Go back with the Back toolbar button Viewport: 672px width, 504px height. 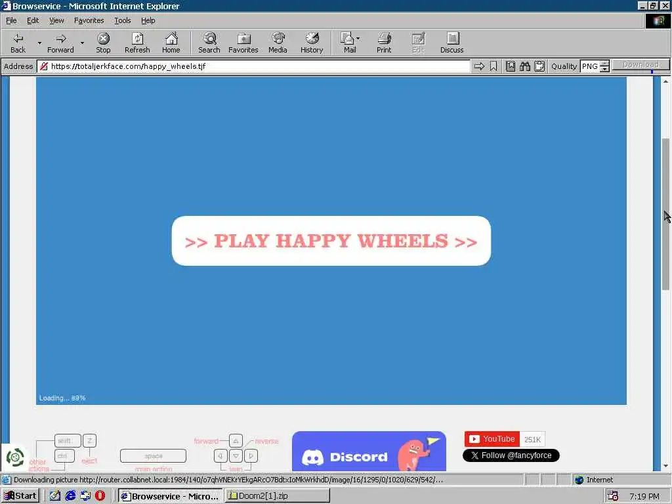(x=18, y=43)
